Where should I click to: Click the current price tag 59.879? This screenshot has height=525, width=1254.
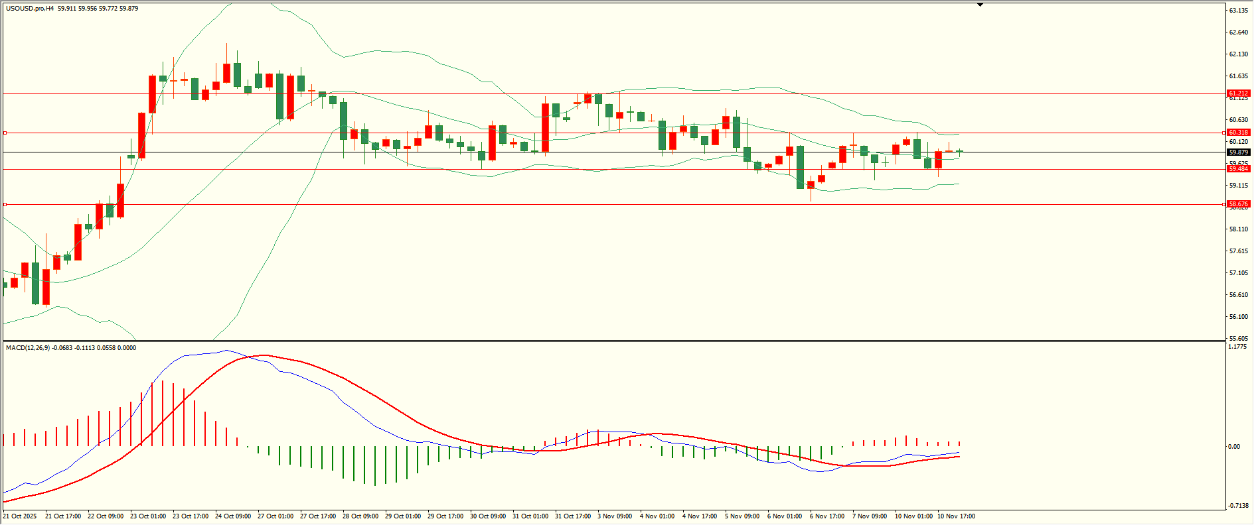(1238, 152)
